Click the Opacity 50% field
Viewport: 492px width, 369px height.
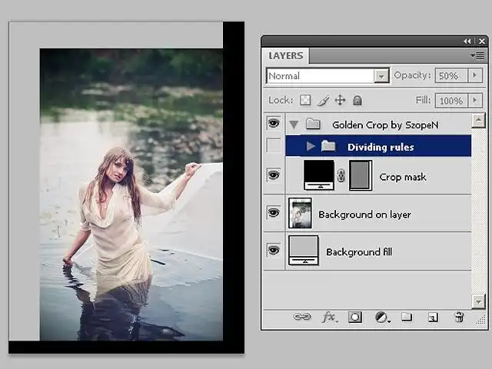(451, 75)
